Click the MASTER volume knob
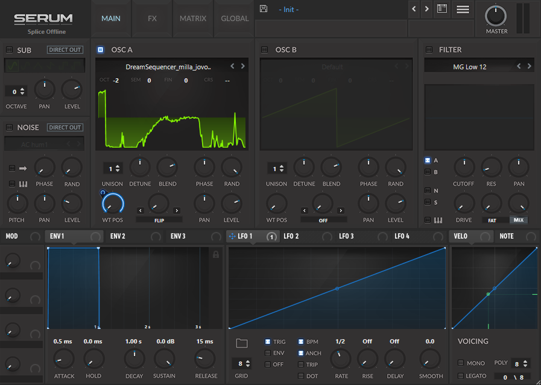Image resolution: width=541 pixels, height=385 pixels. [496, 16]
